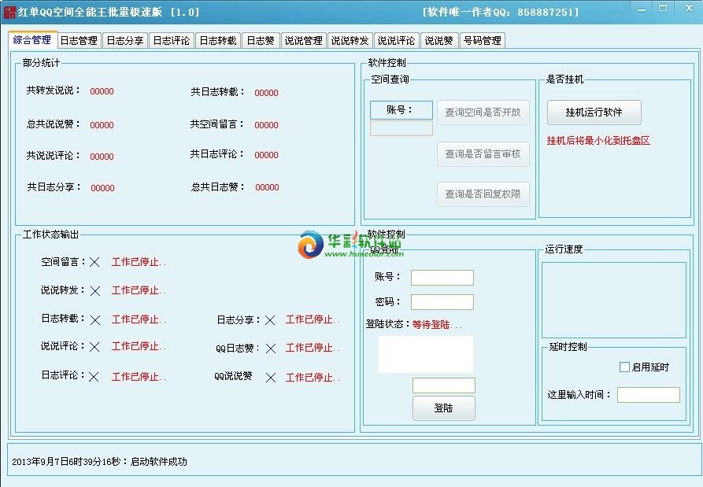Switch to the 综合管理 tab
This screenshot has width=703, height=487.
click(x=32, y=40)
